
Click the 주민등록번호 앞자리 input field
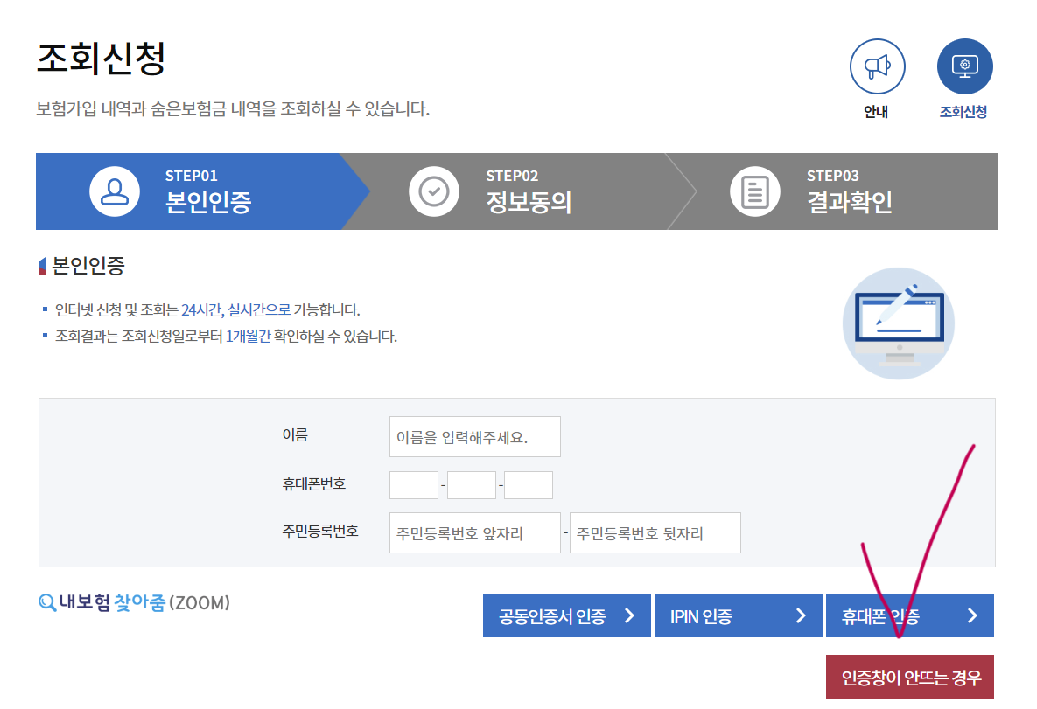(474, 532)
